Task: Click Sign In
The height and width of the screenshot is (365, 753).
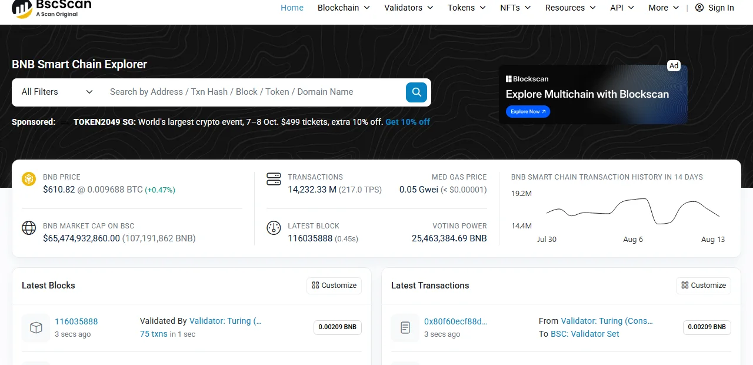Action: [x=715, y=8]
